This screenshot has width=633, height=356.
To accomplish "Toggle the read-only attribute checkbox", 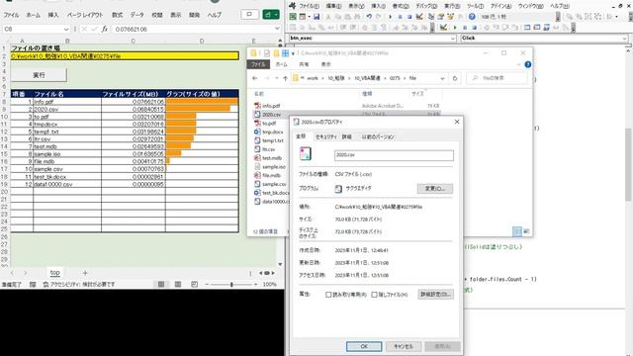I will pos(328,295).
